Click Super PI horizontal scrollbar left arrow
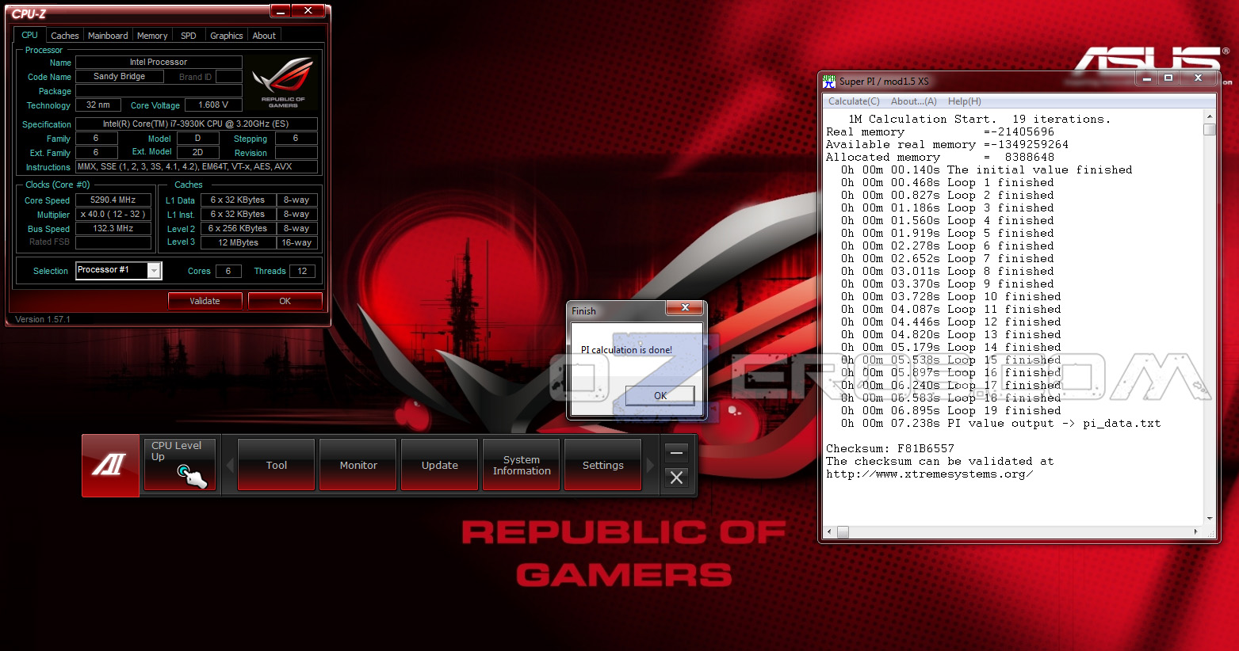The height and width of the screenshot is (651, 1239). click(830, 532)
